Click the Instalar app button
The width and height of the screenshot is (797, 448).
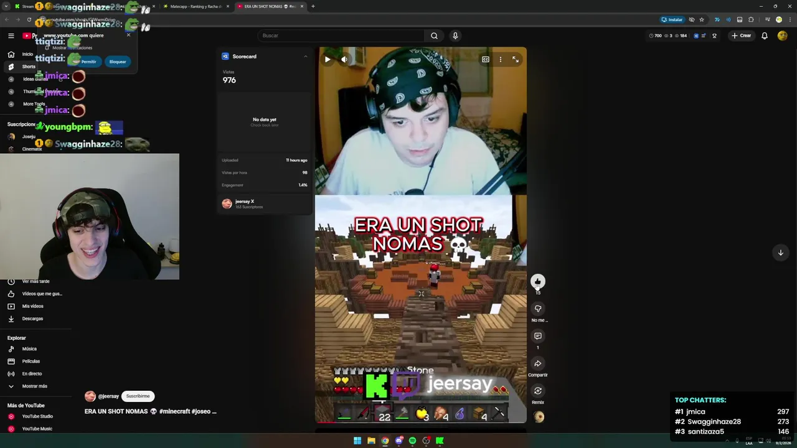pyautogui.click(x=672, y=20)
